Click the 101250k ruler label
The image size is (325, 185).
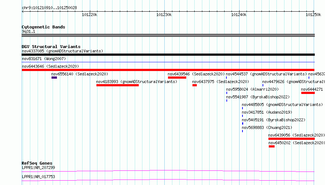click(313, 15)
